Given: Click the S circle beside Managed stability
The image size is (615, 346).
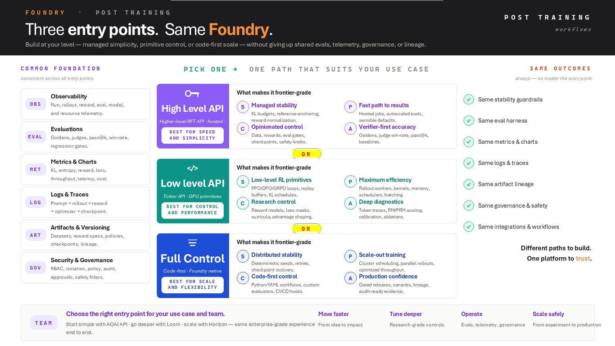Looking at the screenshot, I should click(243, 107).
